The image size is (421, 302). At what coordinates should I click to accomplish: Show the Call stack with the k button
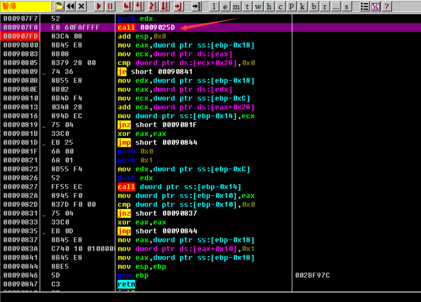[x=302, y=6]
